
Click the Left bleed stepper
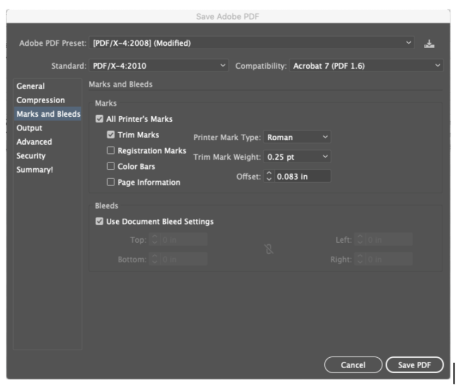click(360, 239)
